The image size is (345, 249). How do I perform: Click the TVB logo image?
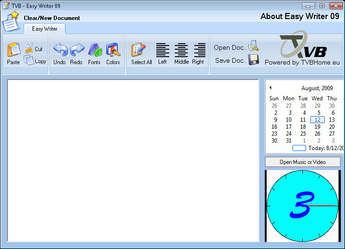pos(303,44)
